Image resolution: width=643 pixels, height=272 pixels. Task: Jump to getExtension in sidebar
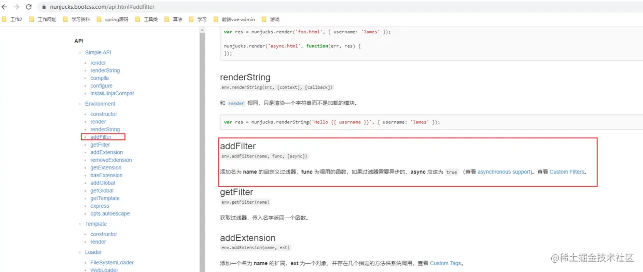(x=106, y=168)
